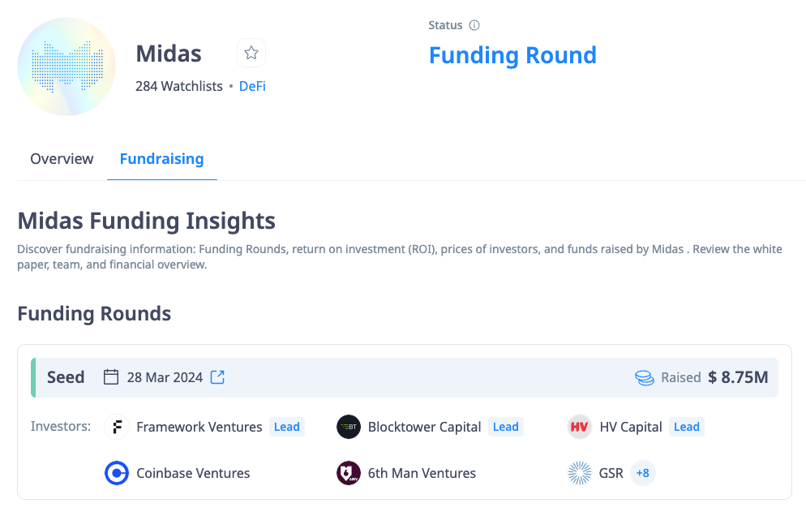Click the Status info icon
The width and height of the screenshot is (806, 516).
pos(474,25)
